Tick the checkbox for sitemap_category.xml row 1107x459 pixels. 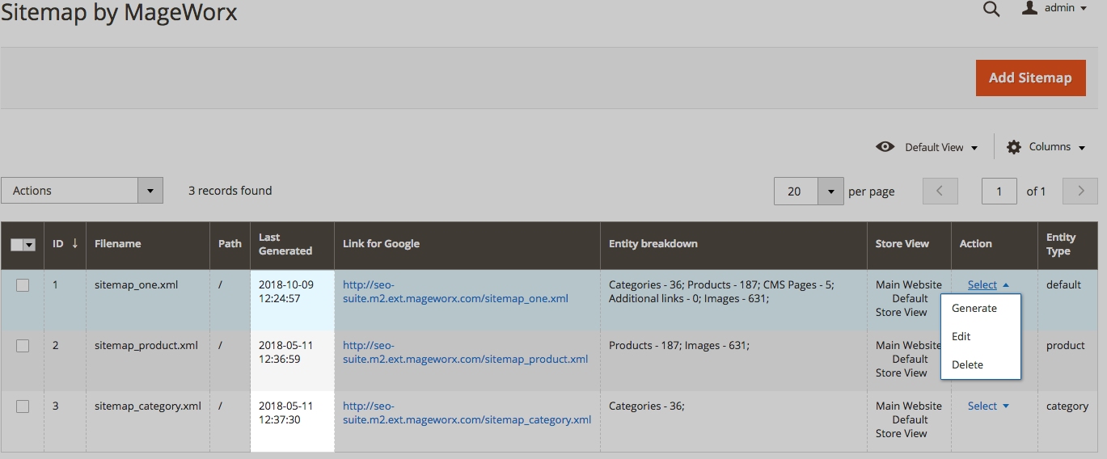coord(23,406)
